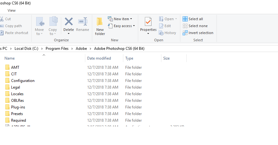Click the Required folder icon
Screen dimensions: 278x145
(7, 120)
